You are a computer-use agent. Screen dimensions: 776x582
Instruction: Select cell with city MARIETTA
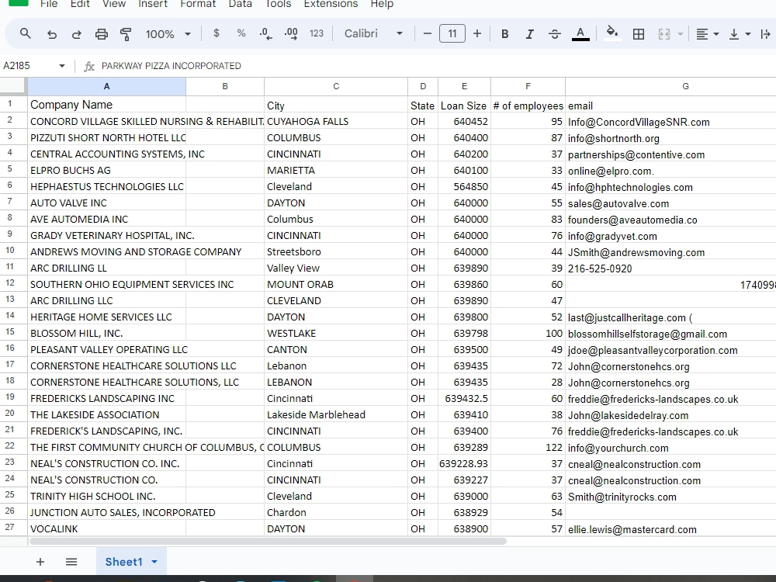(336, 170)
